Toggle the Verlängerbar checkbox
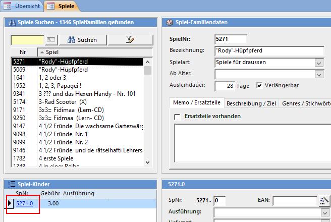This screenshot has height=222, width=331. (x=259, y=85)
